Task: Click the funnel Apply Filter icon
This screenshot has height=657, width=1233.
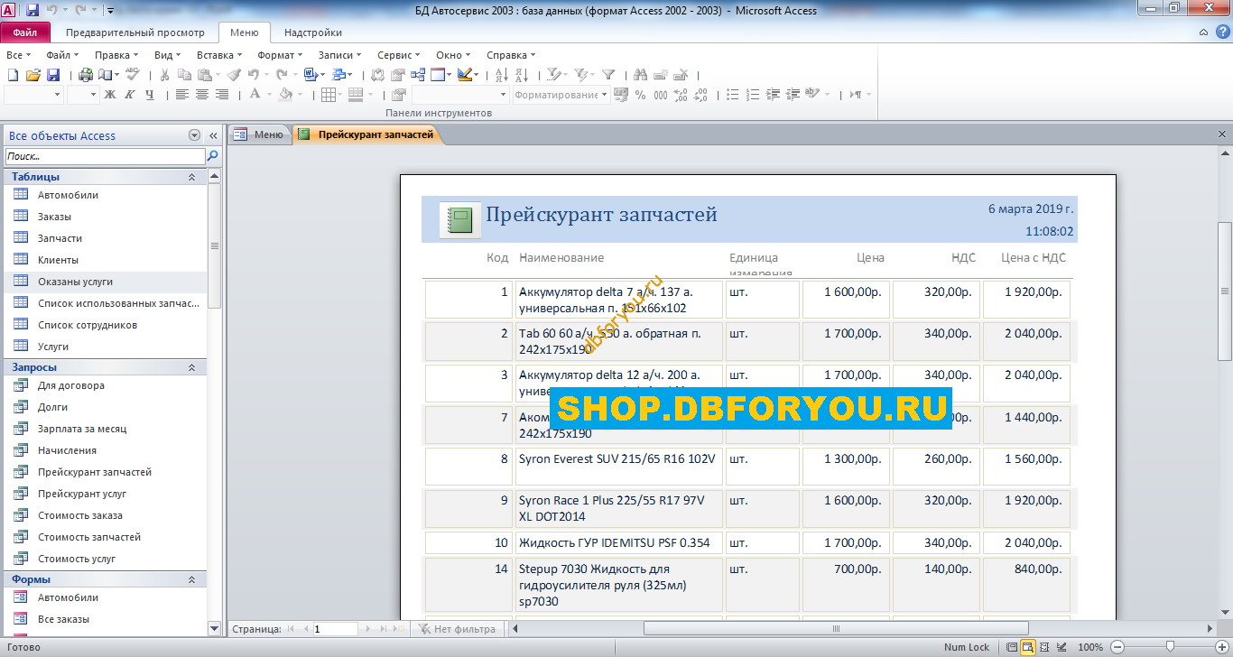Action: coord(608,75)
